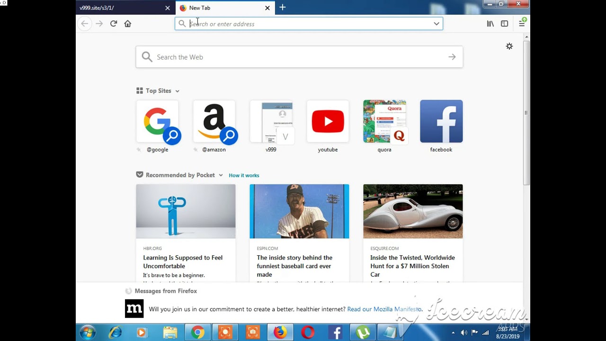
Task: Open the funniest baseball card story
Action: click(294, 266)
